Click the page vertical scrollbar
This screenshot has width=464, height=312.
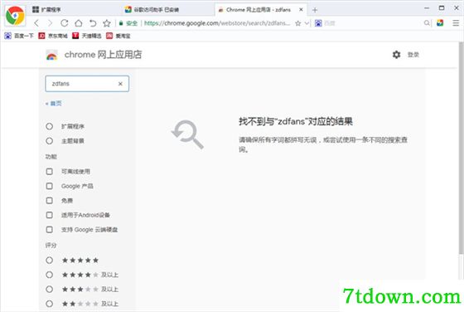[x=461, y=149]
